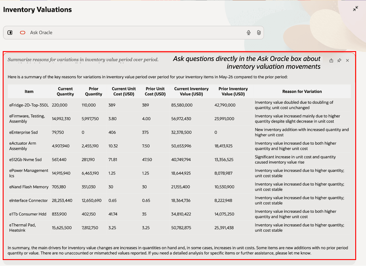Viewport: 366px width, 266px height.
Task: Click the Oracle logo icon in search bar
Action: [23, 33]
